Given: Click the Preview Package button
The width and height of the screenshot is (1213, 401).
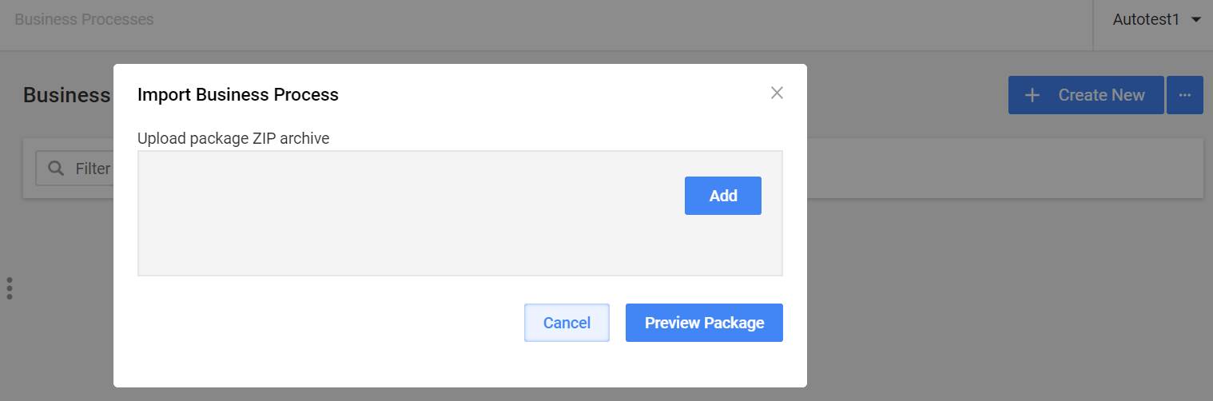Looking at the screenshot, I should (x=704, y=323).
